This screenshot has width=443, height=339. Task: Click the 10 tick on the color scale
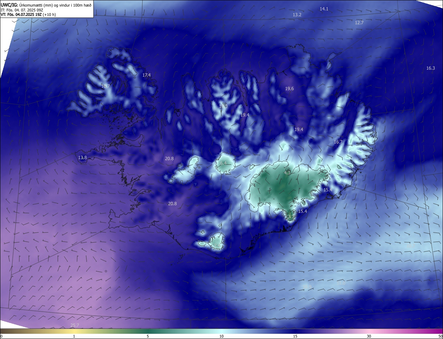coord(221,336)
